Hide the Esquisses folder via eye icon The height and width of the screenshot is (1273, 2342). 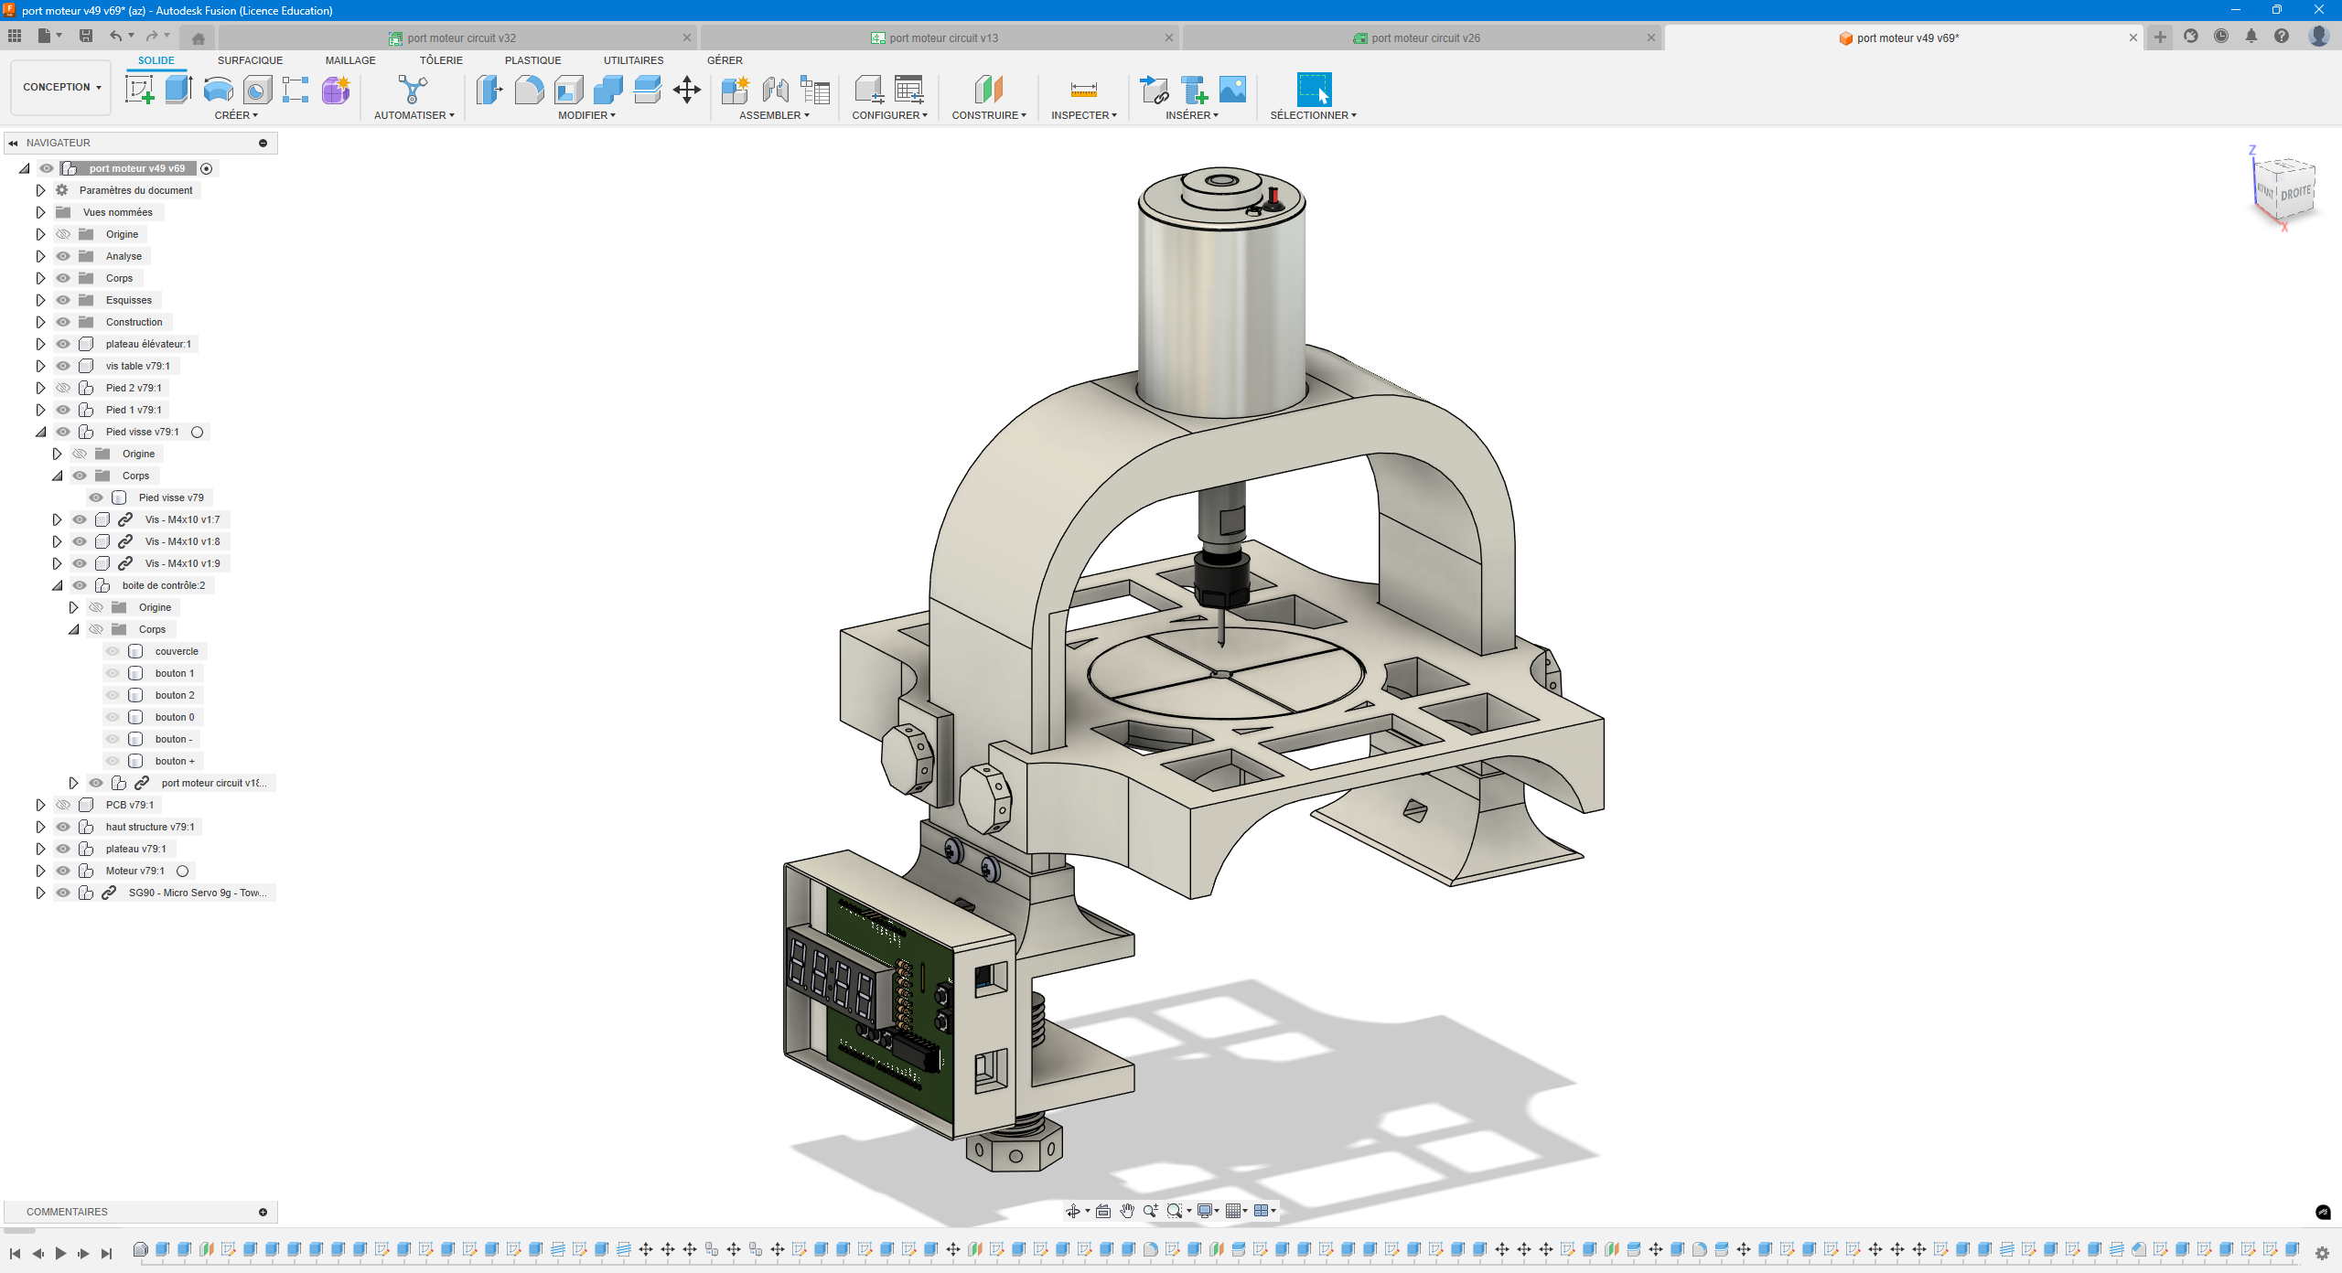click(63, 300)
